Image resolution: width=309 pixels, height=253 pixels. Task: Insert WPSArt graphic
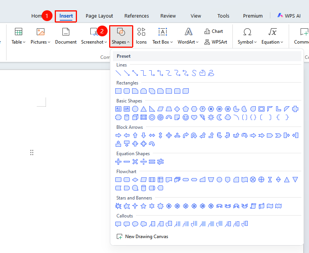tap(216, 42)
